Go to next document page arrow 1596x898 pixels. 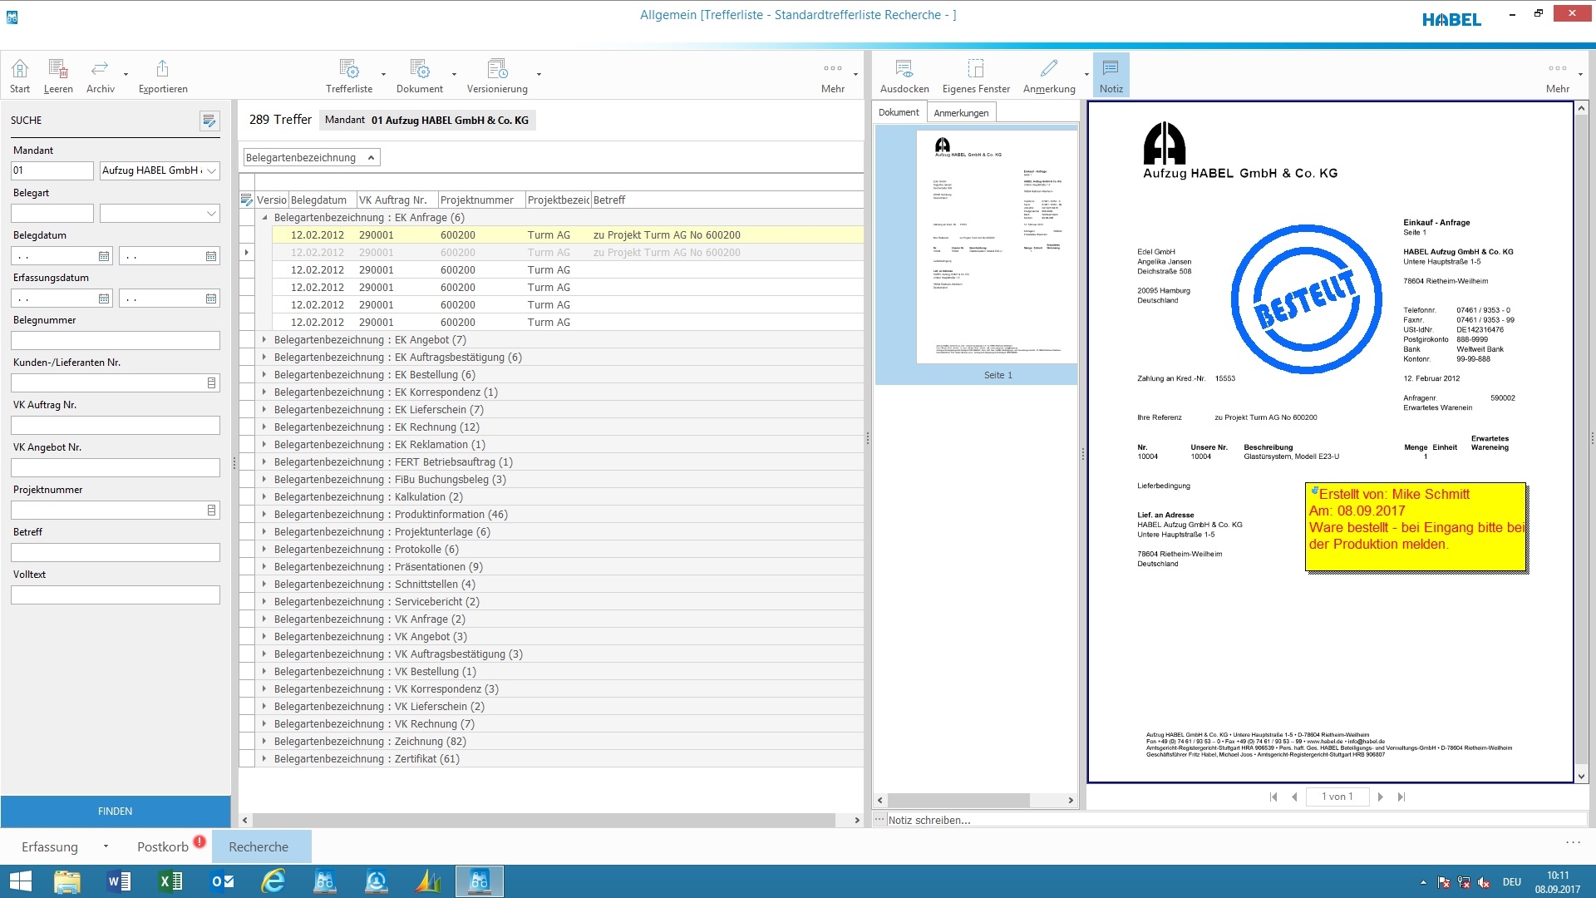(x=1380, y=797)
